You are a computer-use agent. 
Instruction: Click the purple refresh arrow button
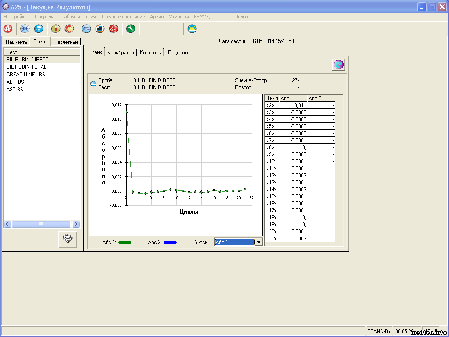[339, 65]
